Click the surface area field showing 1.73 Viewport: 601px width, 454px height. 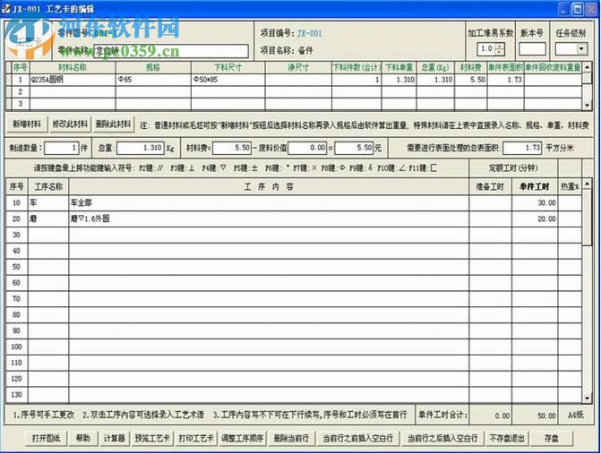522,148
